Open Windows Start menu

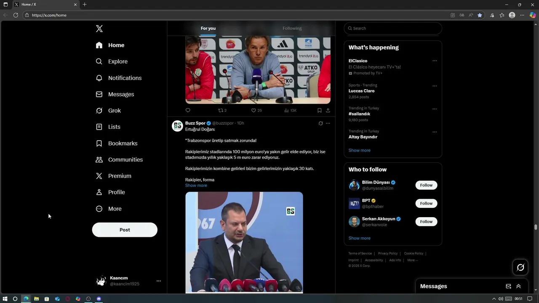pos(5,299)
